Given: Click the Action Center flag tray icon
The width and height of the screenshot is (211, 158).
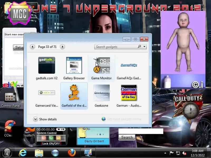Looking at the screenshot, I should point(172,153).
